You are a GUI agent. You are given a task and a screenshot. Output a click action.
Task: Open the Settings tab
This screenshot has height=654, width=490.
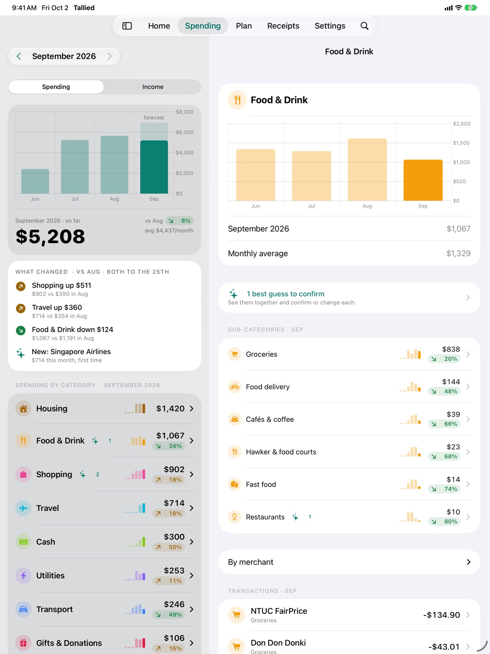tap(330, 26)
